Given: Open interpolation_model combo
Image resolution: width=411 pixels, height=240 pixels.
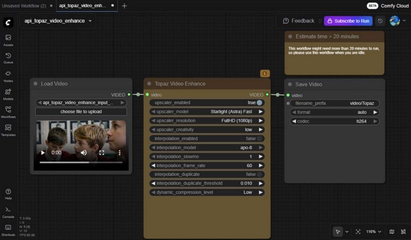Looking at the screenshot, I should (x=207, y=147).
